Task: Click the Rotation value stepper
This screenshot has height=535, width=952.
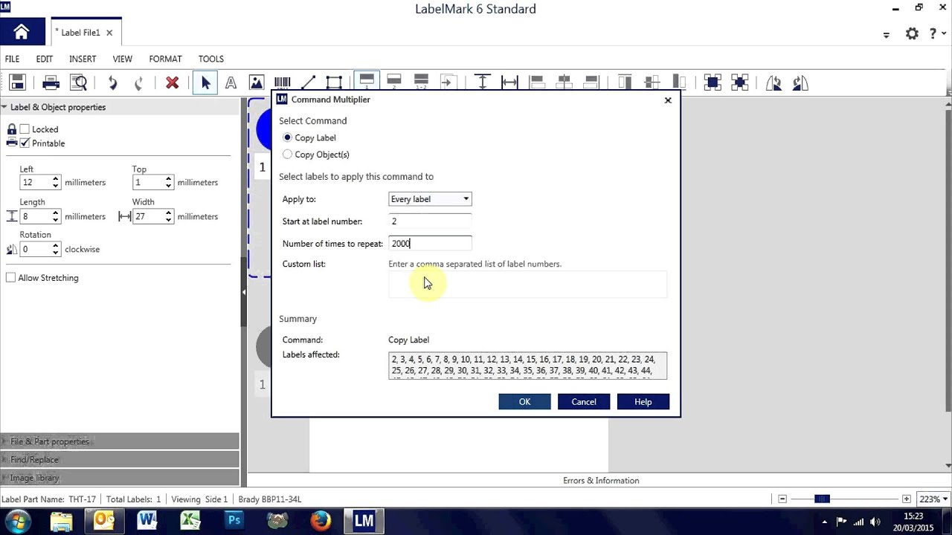Action: [x=55, y=250]
